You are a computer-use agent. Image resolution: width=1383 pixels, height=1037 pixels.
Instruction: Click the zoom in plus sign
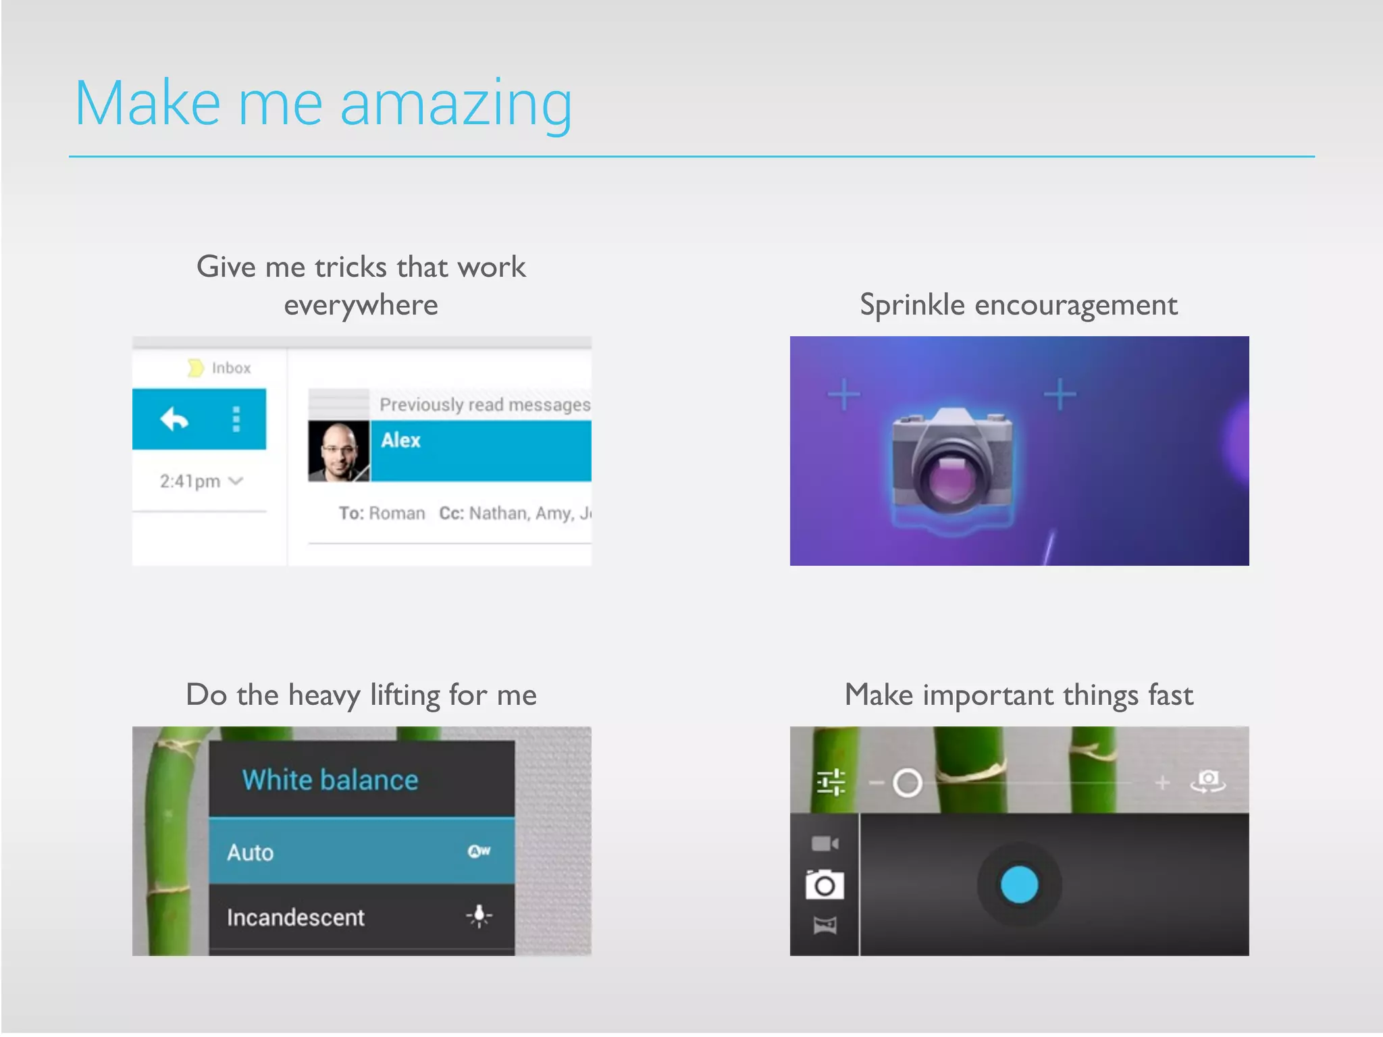[1162, 782]
